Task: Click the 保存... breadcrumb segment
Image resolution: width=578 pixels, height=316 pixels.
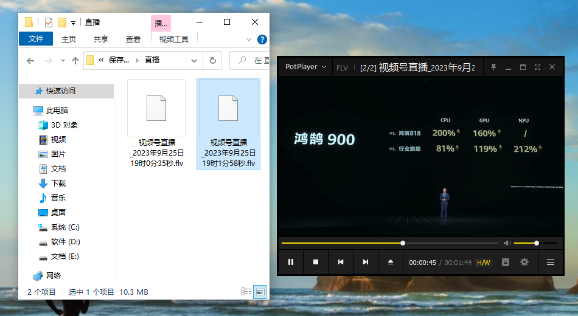Action: coord(119,60)
